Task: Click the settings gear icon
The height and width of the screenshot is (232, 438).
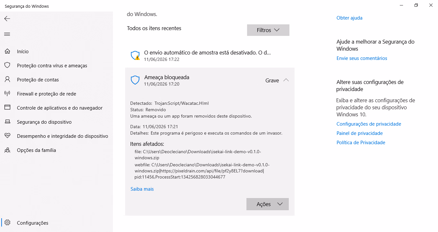Action: (x=7, y=223)
